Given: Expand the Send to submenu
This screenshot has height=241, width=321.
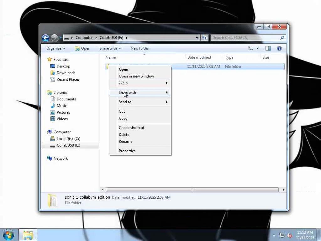Looking at the screenshot, I should [139, 102].
